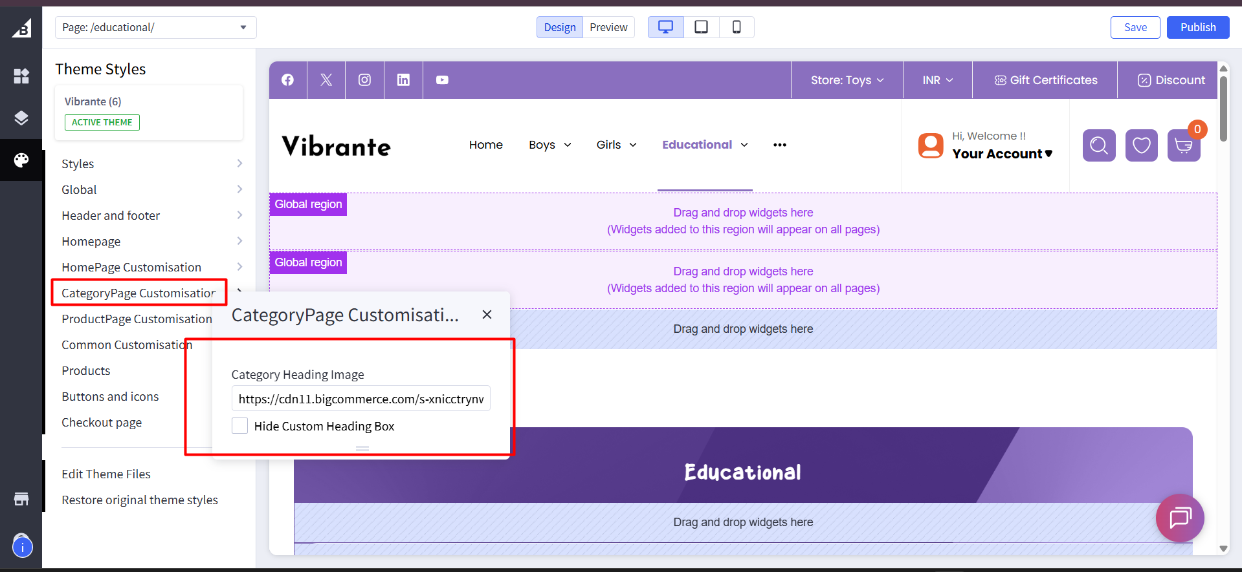
Task: Expand the Girls navigation menu
Action: 617,145
